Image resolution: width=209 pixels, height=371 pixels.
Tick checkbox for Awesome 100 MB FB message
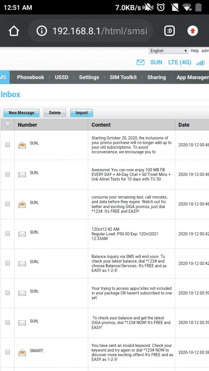(8, 174)
